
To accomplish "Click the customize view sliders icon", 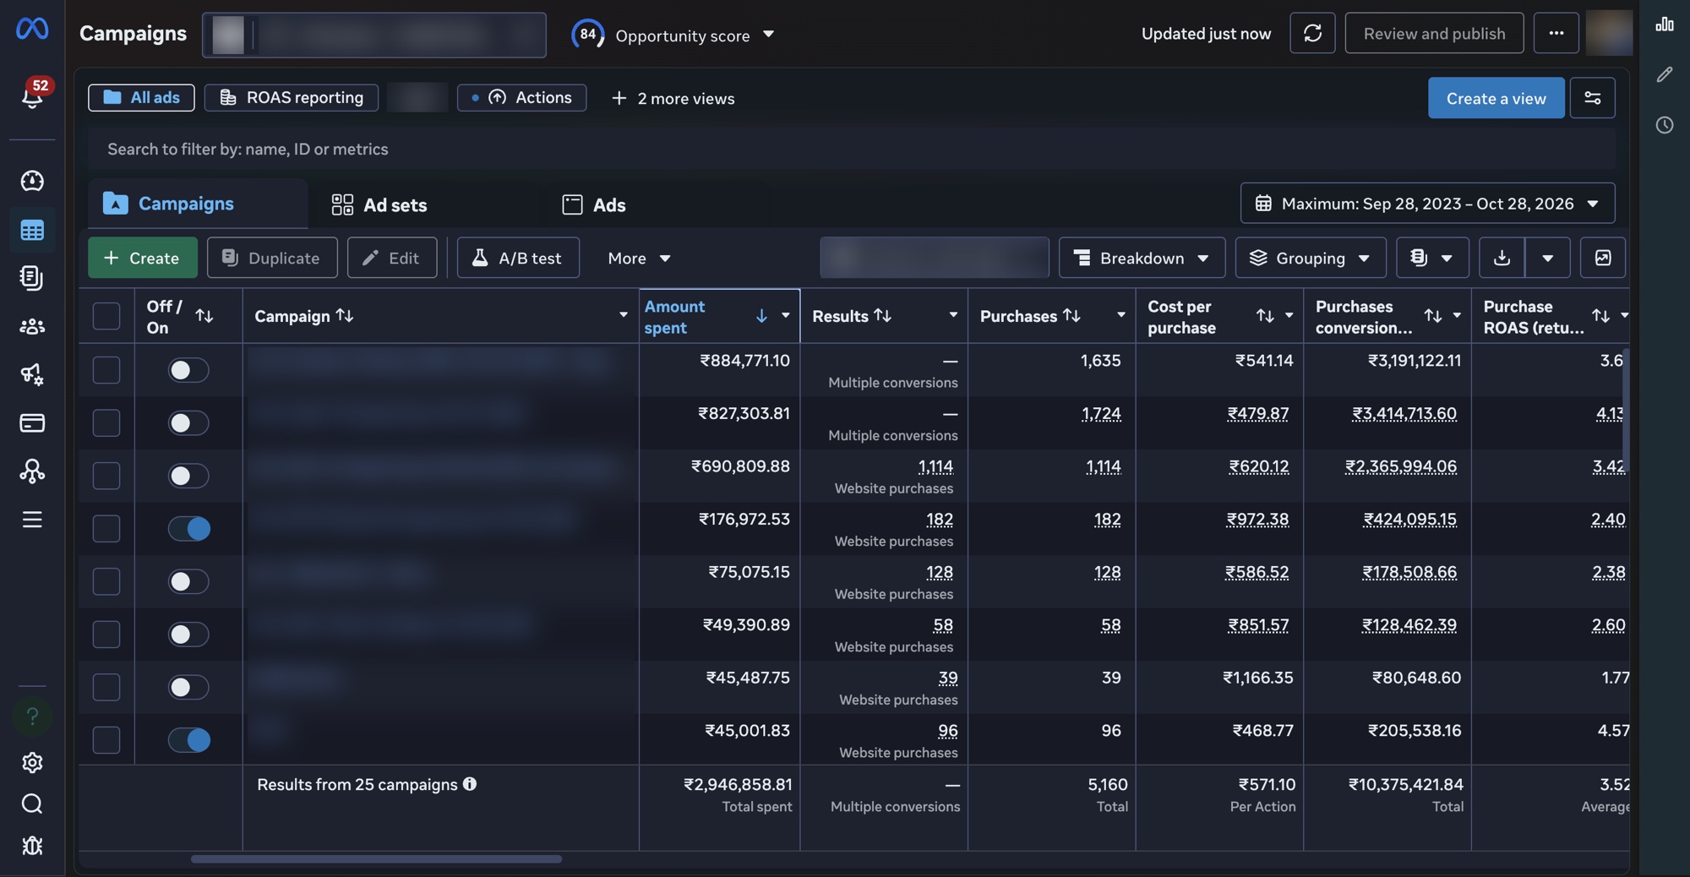I will tap(1593, 98).
